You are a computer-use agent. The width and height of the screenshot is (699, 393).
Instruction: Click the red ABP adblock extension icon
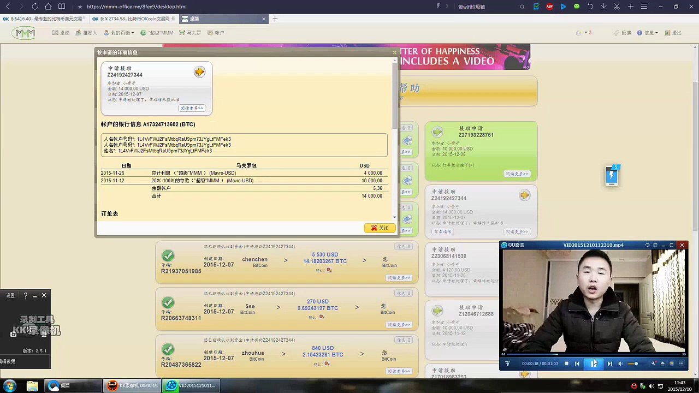(x=549, y=7)
